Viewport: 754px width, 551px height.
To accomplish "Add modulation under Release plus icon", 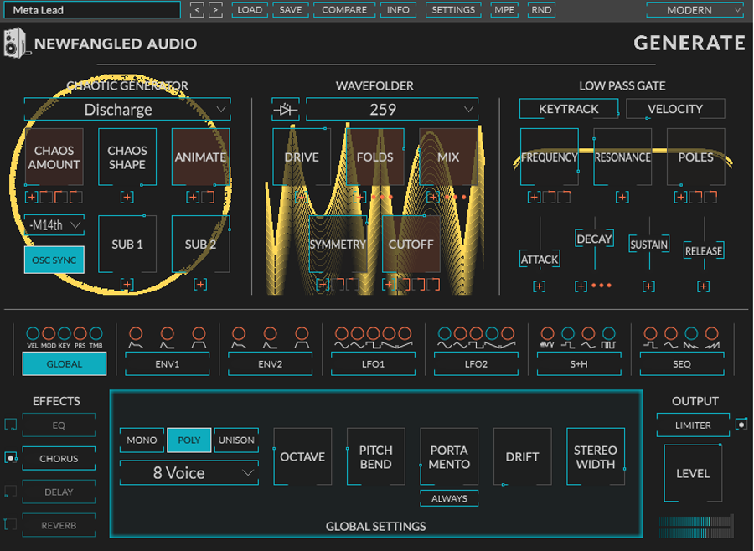I will (704, 286).
